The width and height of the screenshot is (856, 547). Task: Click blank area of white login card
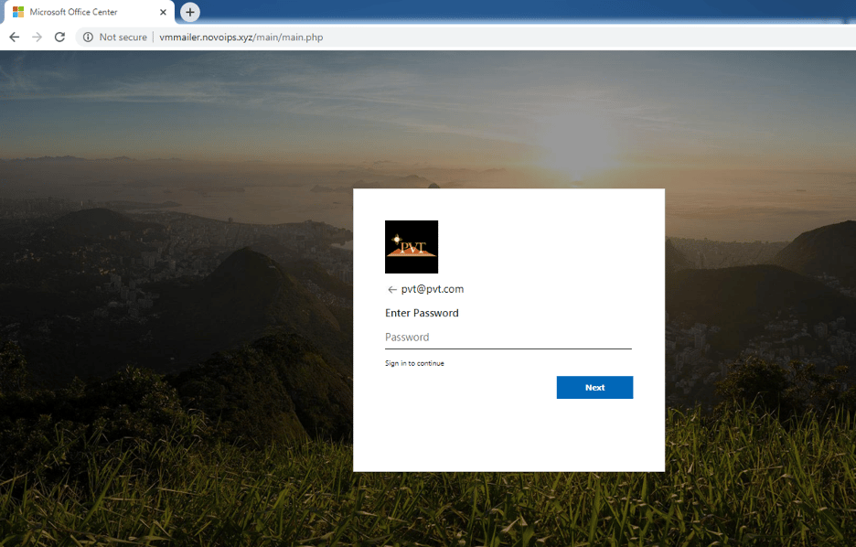click(x=508, y=434)
